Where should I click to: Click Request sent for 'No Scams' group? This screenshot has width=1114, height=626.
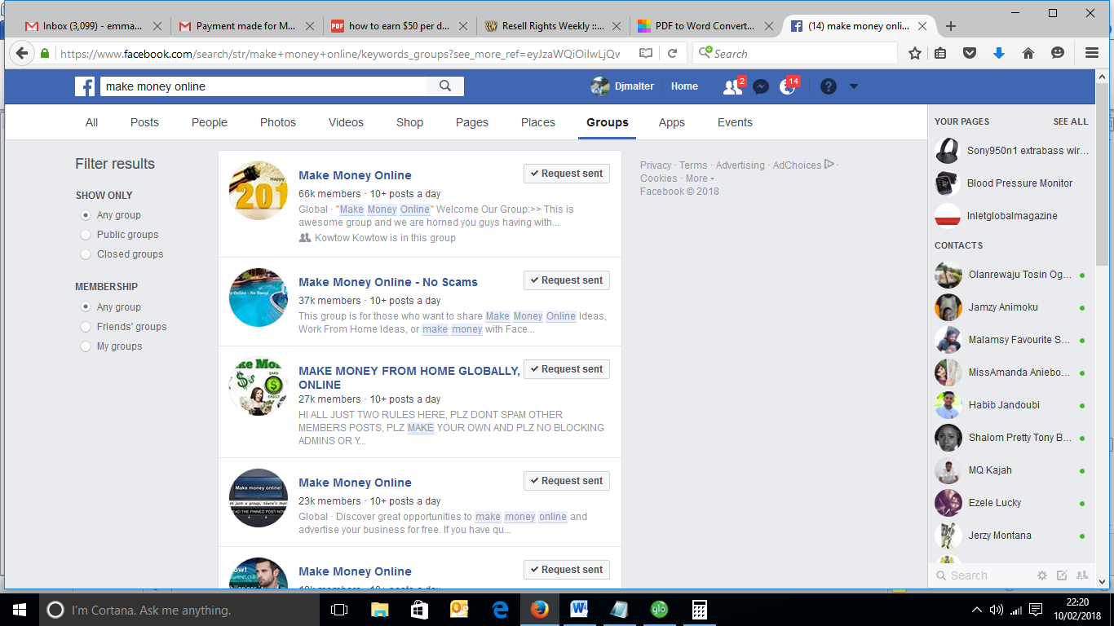pyautogui.click(x=567, y=280)
